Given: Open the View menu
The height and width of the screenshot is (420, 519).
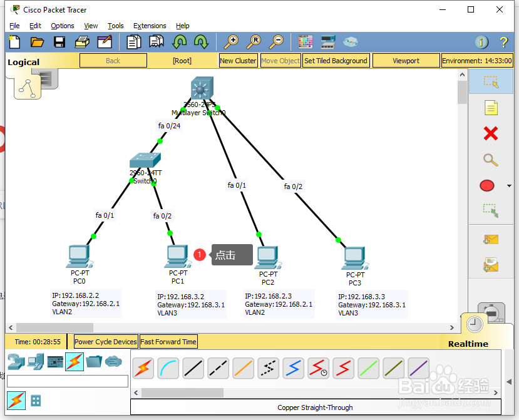Looking at the screenshot, I should tap(91, 26).
